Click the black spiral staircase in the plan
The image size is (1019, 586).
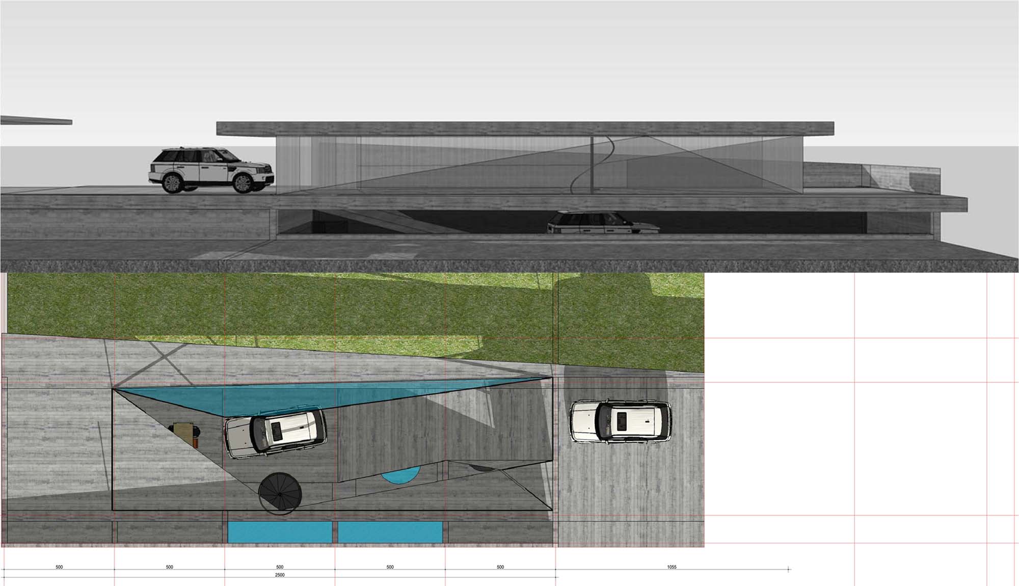(280, 493)
